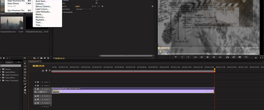Select the Zoom tool in toolbar
This screenshot has width=264, height=110.
click(x=25, y=93)
